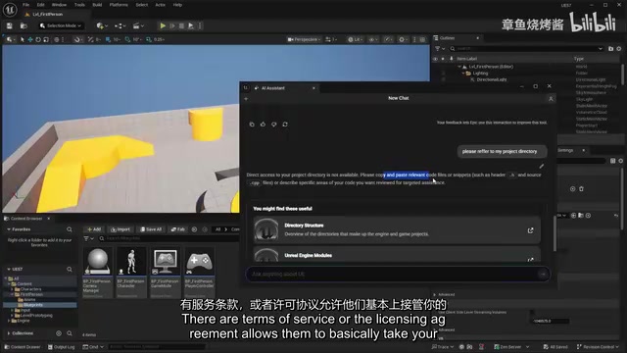
Task: Select the Outliner panel tab
Action: [x=447, y=38]
